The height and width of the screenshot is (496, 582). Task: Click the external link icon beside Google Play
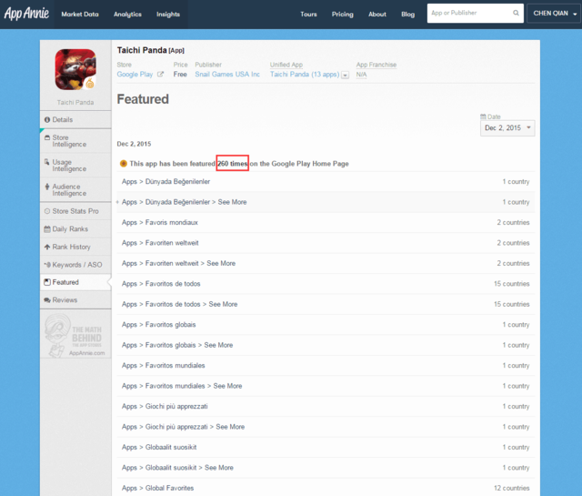click(160, 75)
